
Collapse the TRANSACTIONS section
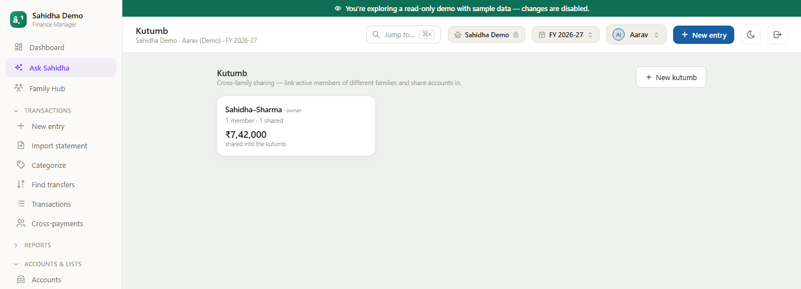42,111
